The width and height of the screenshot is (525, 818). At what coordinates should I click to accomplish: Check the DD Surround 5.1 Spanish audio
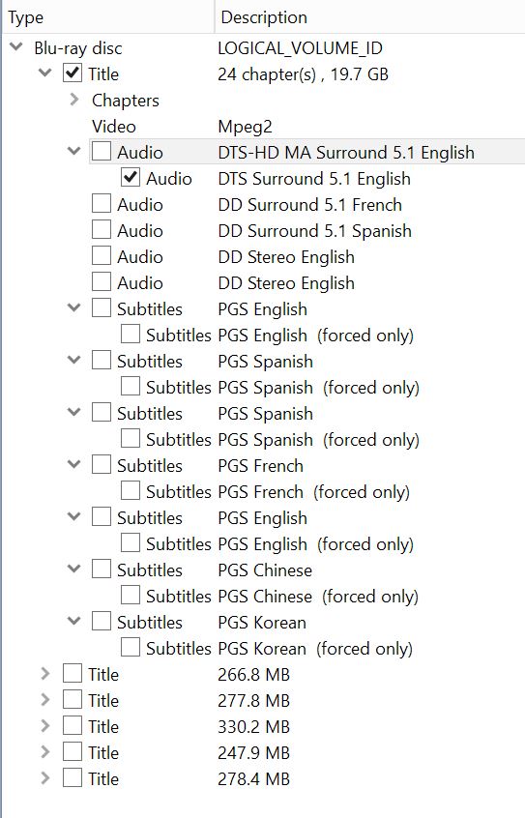[102, 229]
